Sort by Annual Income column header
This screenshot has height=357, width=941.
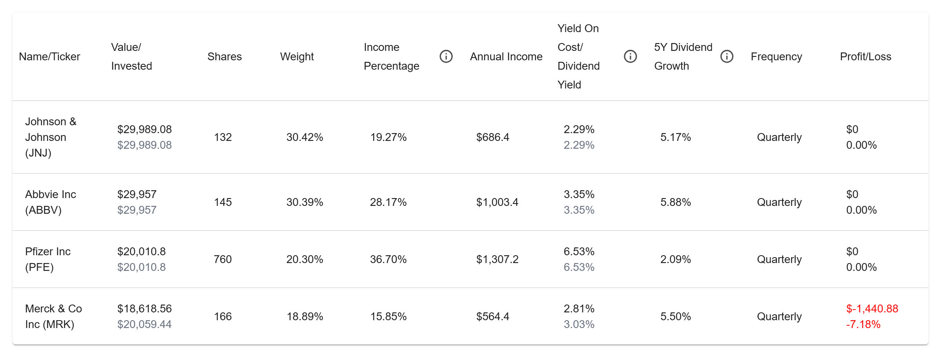(x=506, y=56)
